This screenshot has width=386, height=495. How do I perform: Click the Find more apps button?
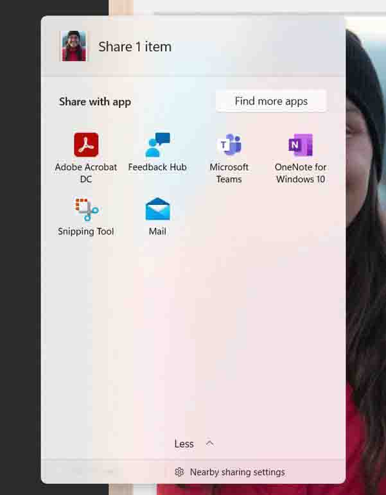271,101
